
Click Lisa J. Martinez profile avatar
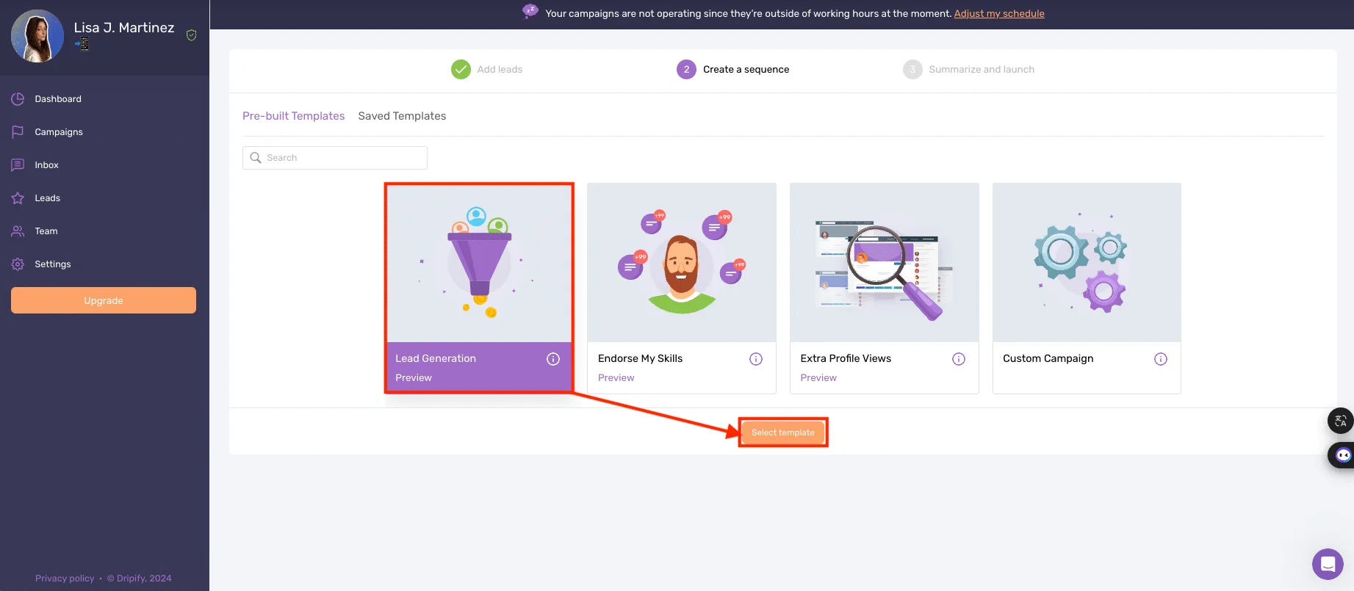37,36
